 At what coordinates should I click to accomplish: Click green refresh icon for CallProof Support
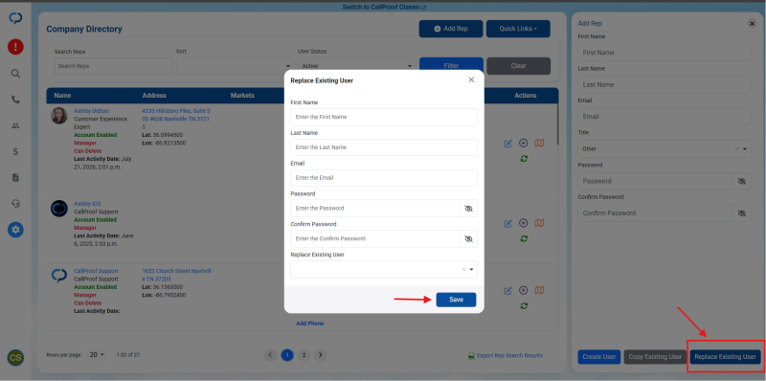(x=524, y=305)
